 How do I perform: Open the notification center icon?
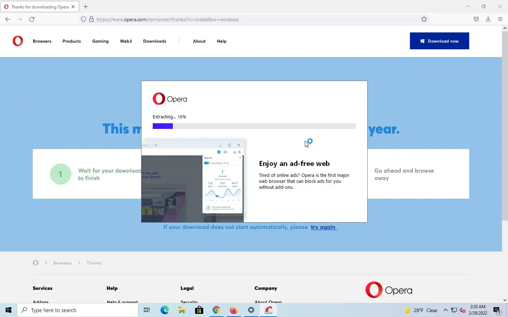point(497,310)
